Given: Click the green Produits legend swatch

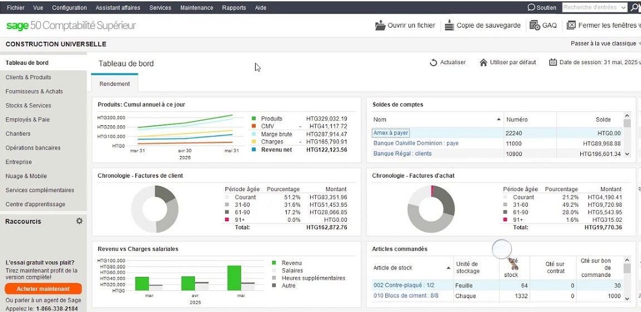Looking at the screenshot, I should (x=254, y=119).
